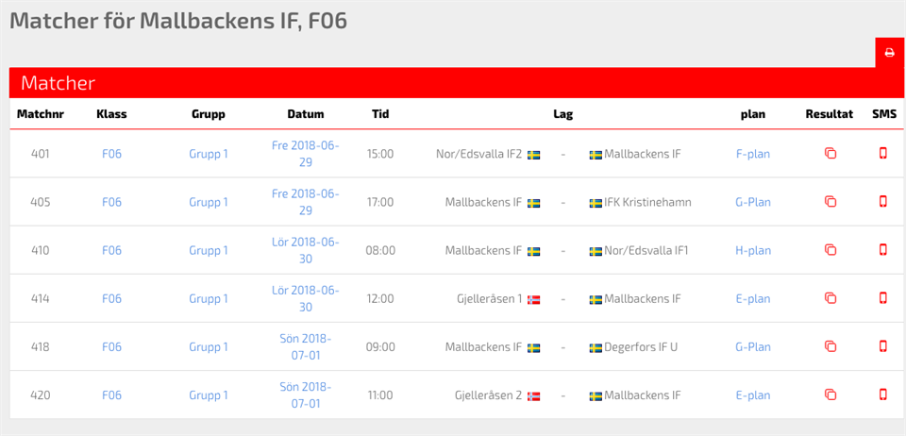
Task: Open result icon for match 401
Action: (x=830, y=154)
